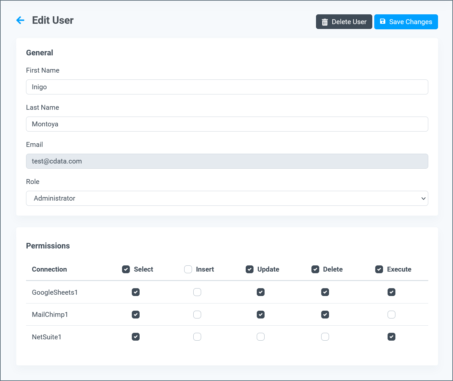Screen dimensions: 453x381
Task: Enable Execute for MailChimp1
Action: click(391, 315)
